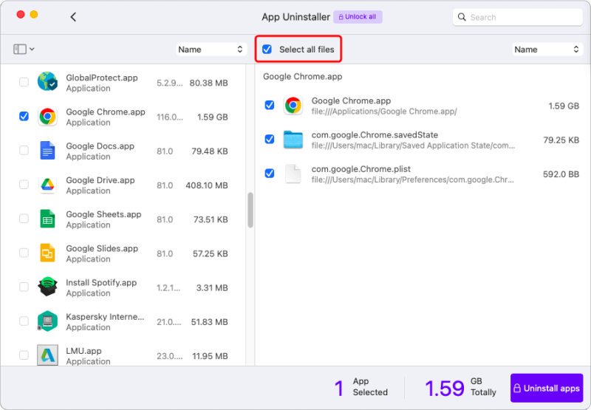This screenshot has width=591, height=410.
Task: Click the Kaspersky Interne... name text
Action: (105, 317)
